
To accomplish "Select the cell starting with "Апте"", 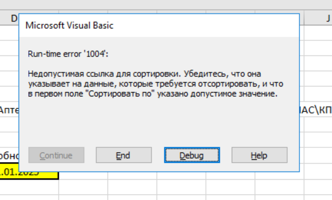I will (x=9, y=110).
